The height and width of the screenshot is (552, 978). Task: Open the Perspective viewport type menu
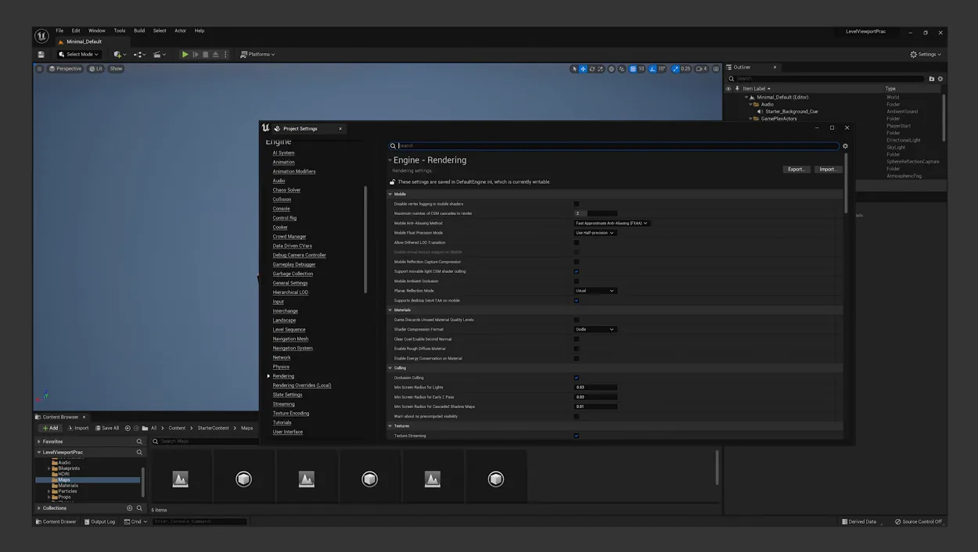tap(65, 69)
